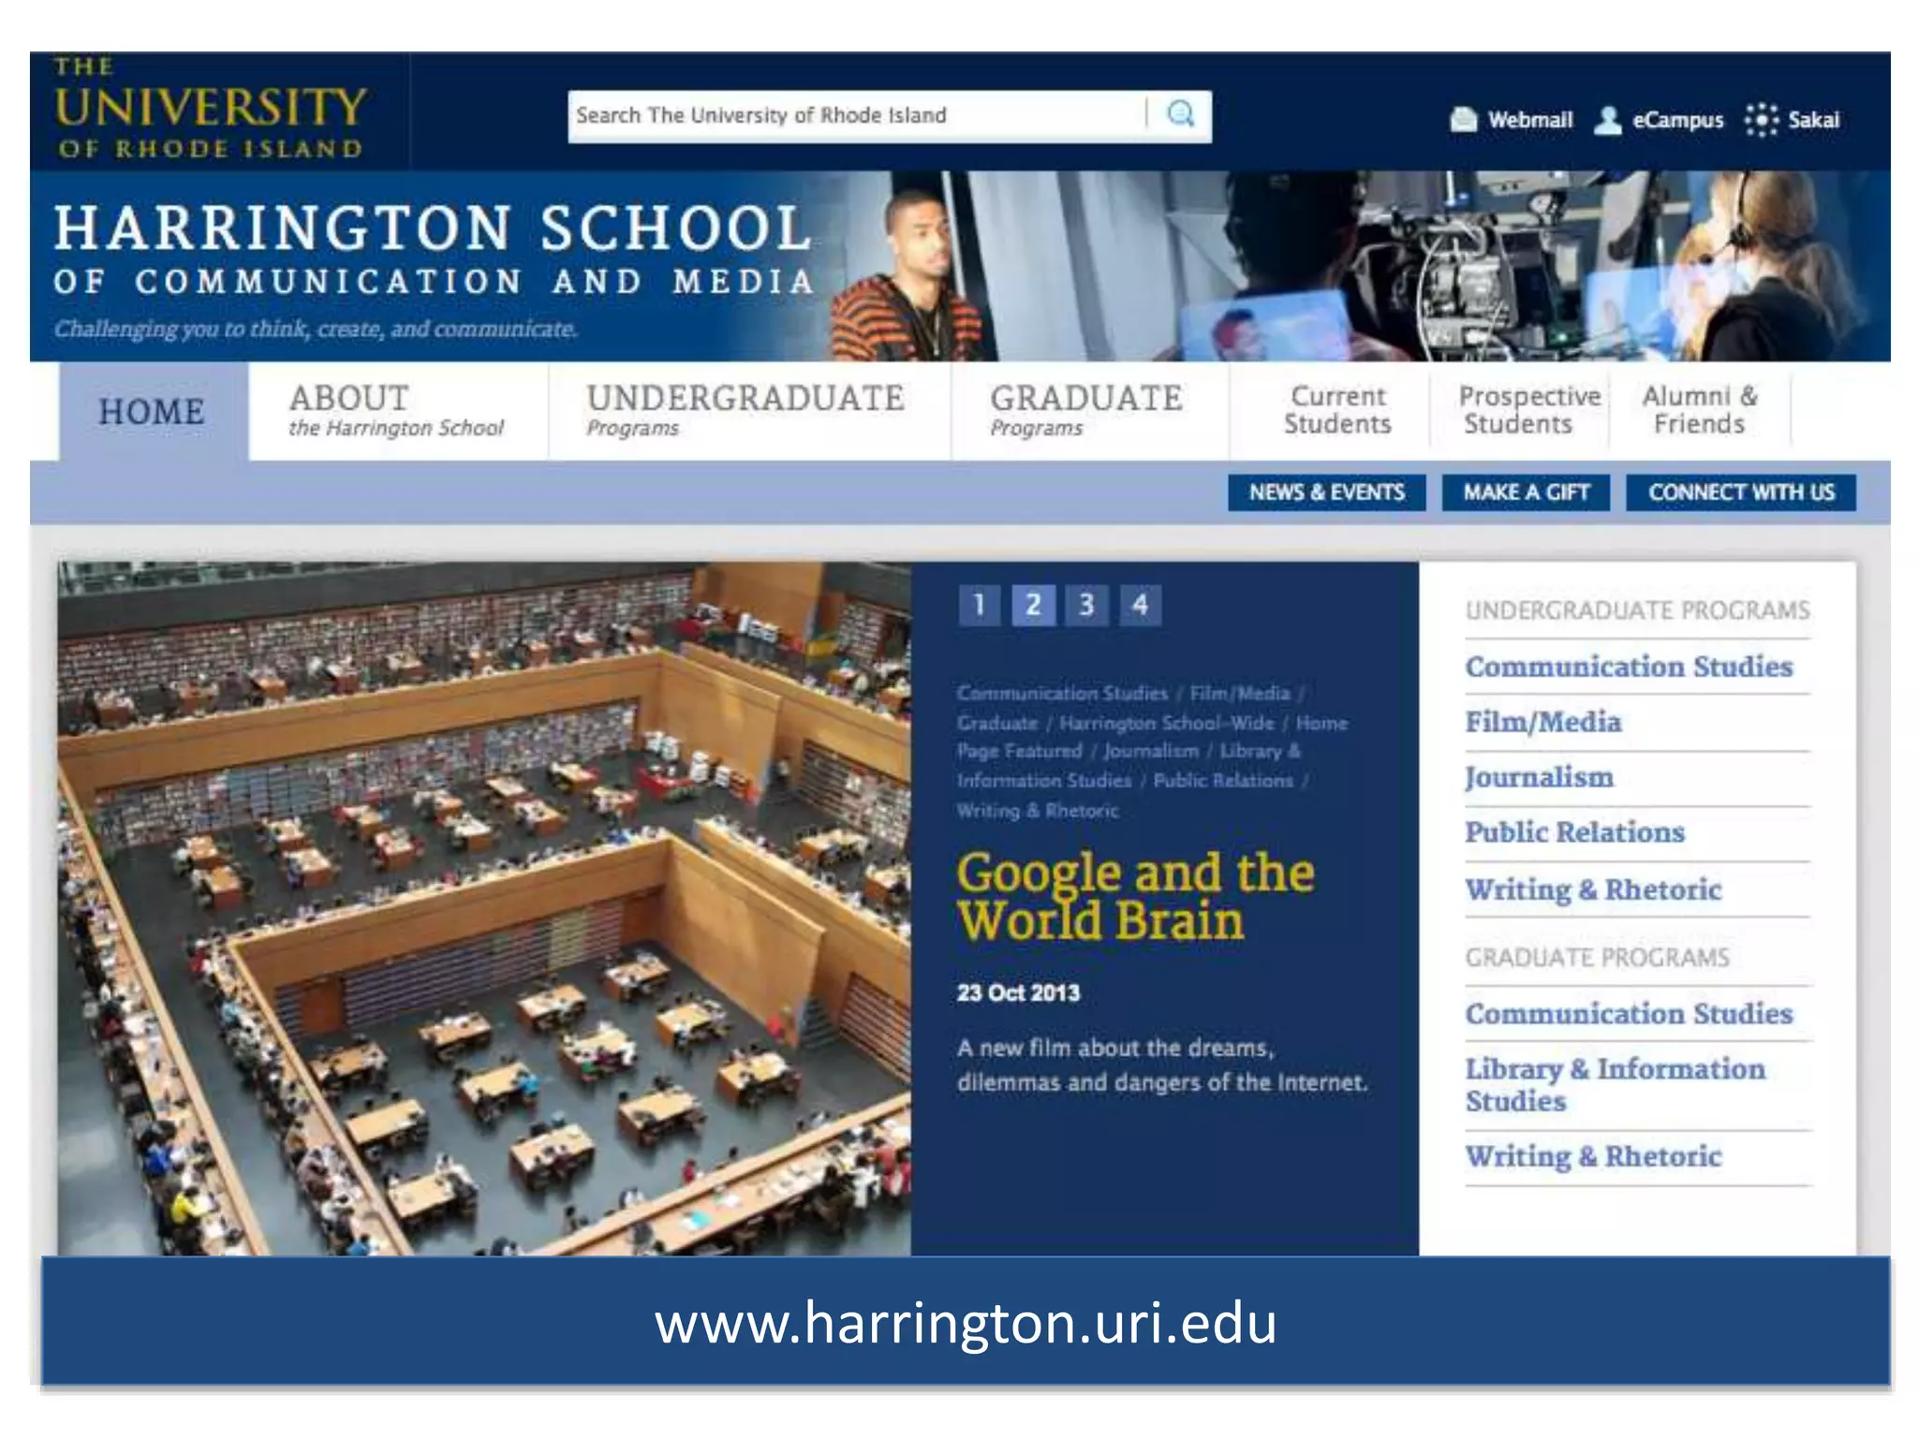Screen dimensions: 1918x1438
Task: Click 'Harrington School-Wide' tag in slide
Action: click(1167, 723)
